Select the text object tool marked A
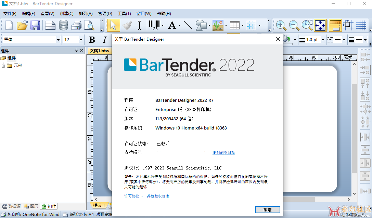Viewport: 372px width, 218px height. click(x=172, y=25)
